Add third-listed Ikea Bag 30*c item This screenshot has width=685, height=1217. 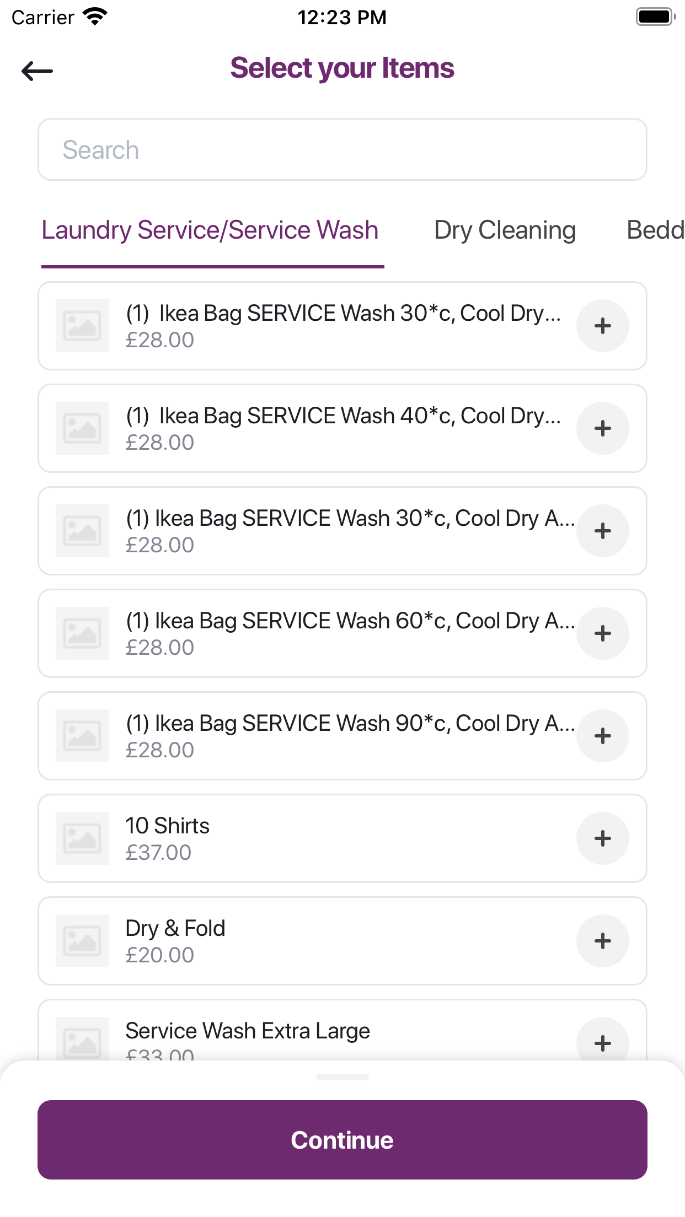603,531
